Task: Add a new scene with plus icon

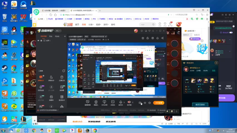Action: (x=65, y=36)
